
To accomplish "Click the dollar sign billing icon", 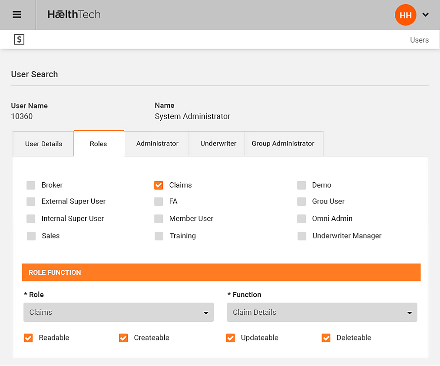I will click(x=19, y=40).
